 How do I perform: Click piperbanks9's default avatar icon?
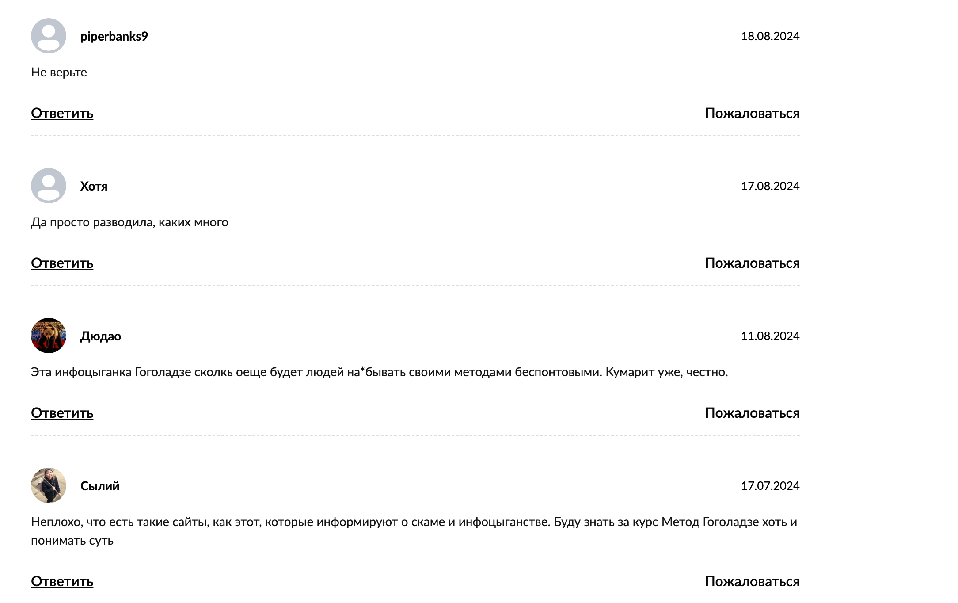click(x=49, y=36)
